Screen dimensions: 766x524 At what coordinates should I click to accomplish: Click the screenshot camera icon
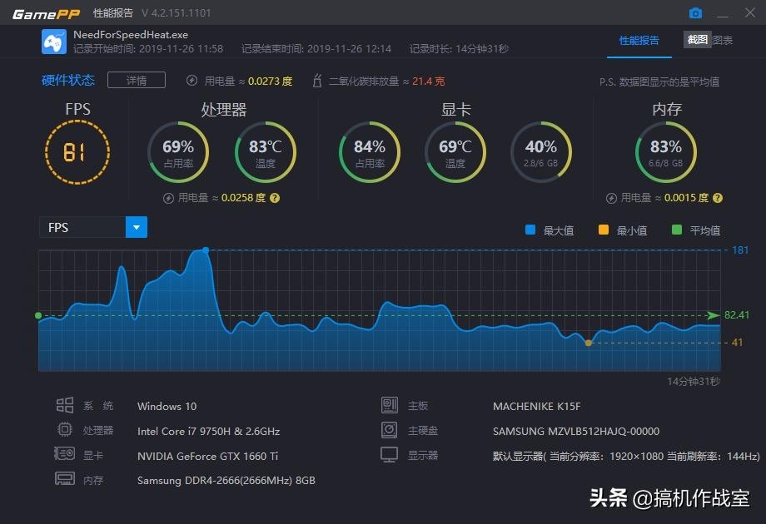(695, 13)
